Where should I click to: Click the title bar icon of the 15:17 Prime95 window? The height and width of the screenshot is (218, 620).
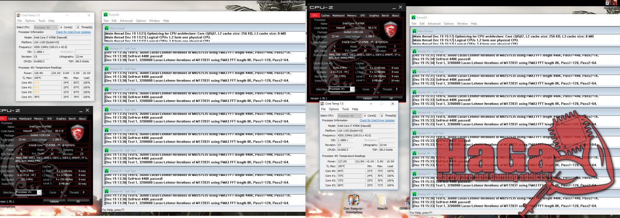click(x=414, y=17)
